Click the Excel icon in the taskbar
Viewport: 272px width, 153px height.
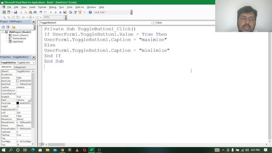(x=92, y=150)
